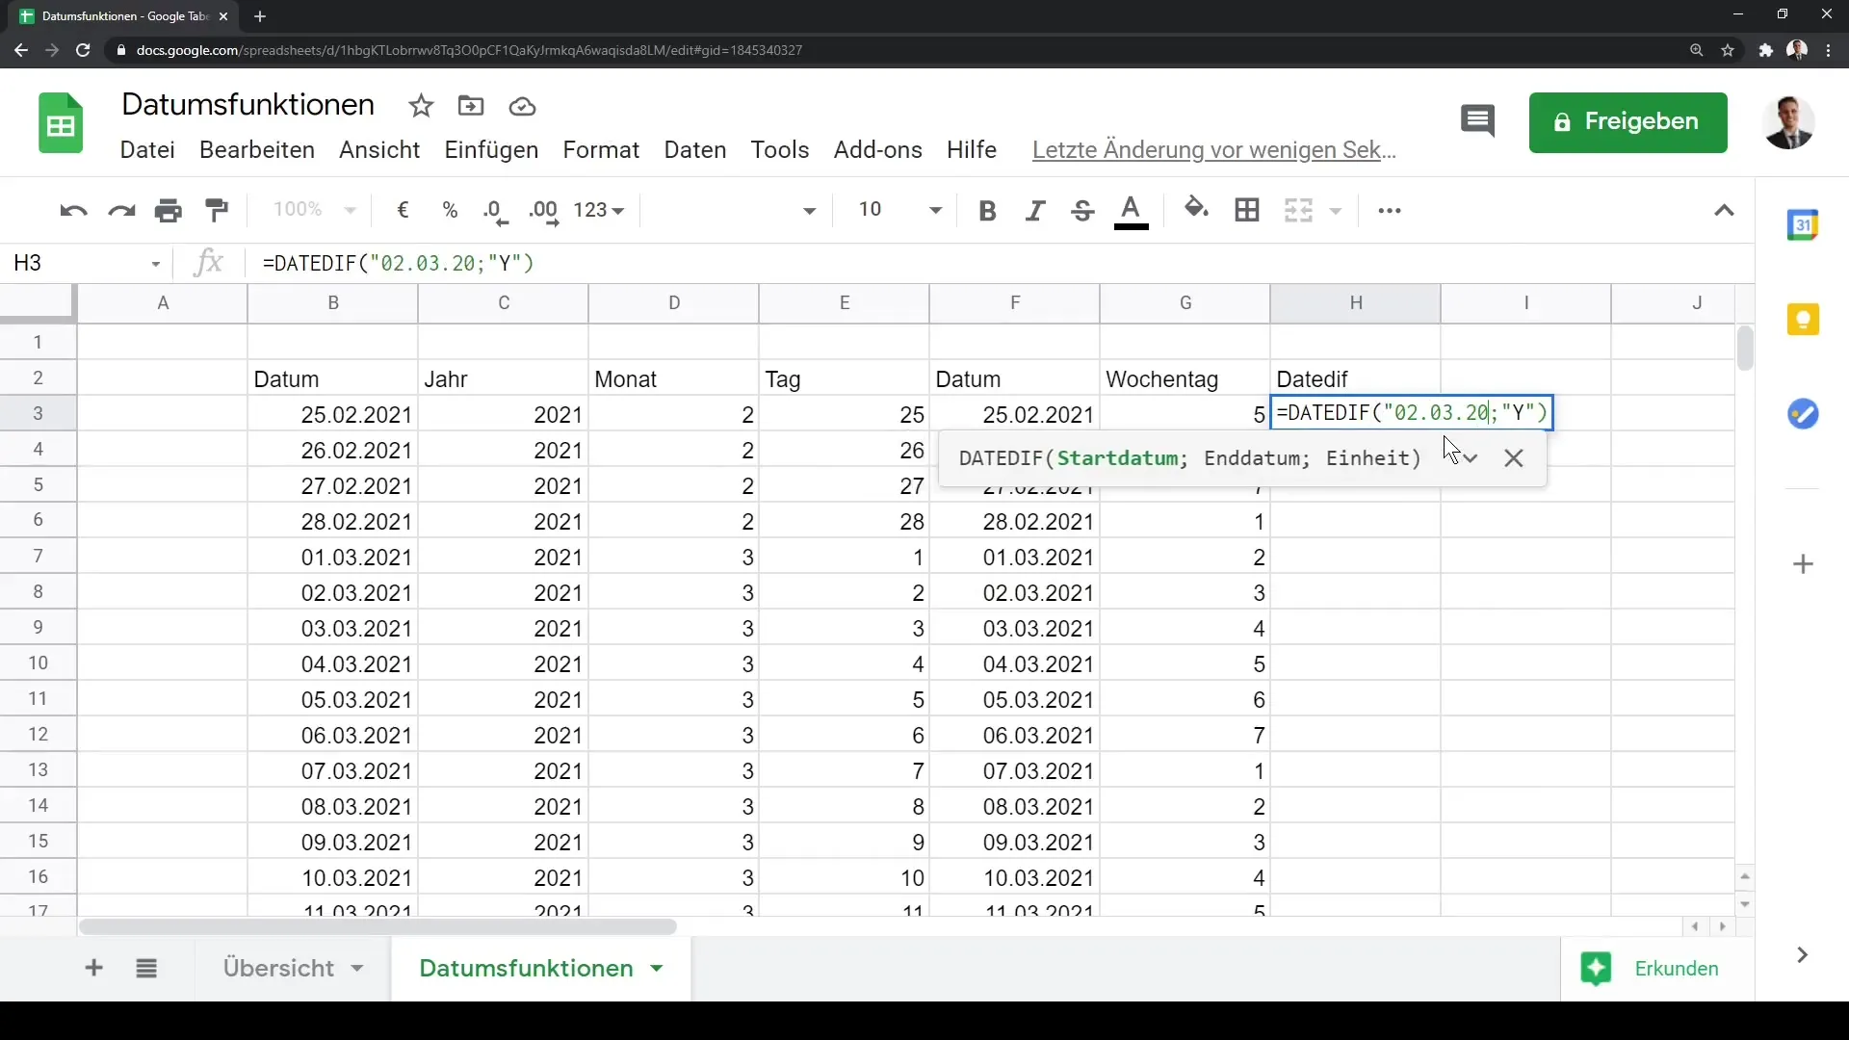This screenshot has height=1040, width=1849.
Task: Open Google Calendar side panel icon
Action: [x=1803, y=224]
